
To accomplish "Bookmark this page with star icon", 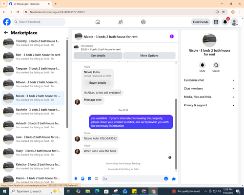I will tap(224, 12).
